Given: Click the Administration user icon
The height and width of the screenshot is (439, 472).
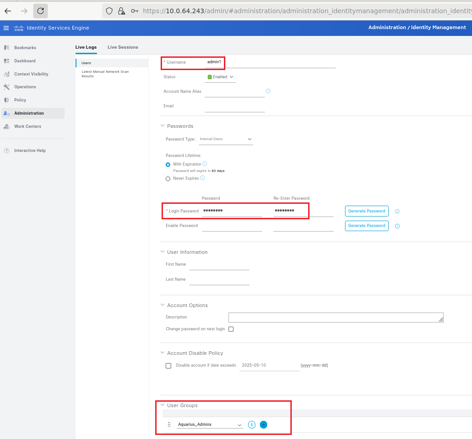Looking at the screenshot, I should 7,113.
